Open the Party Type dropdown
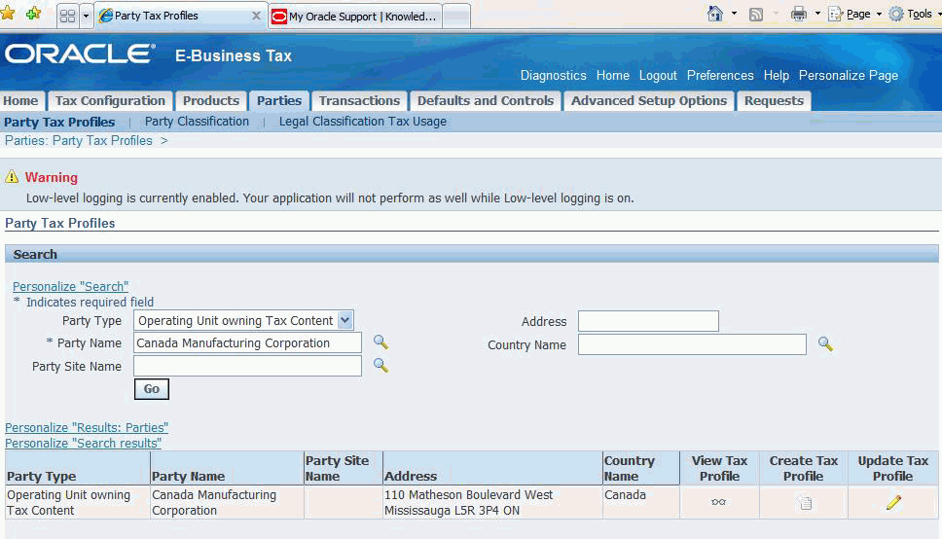Viewport: 942px width, 539px height. tap(243, 320)
